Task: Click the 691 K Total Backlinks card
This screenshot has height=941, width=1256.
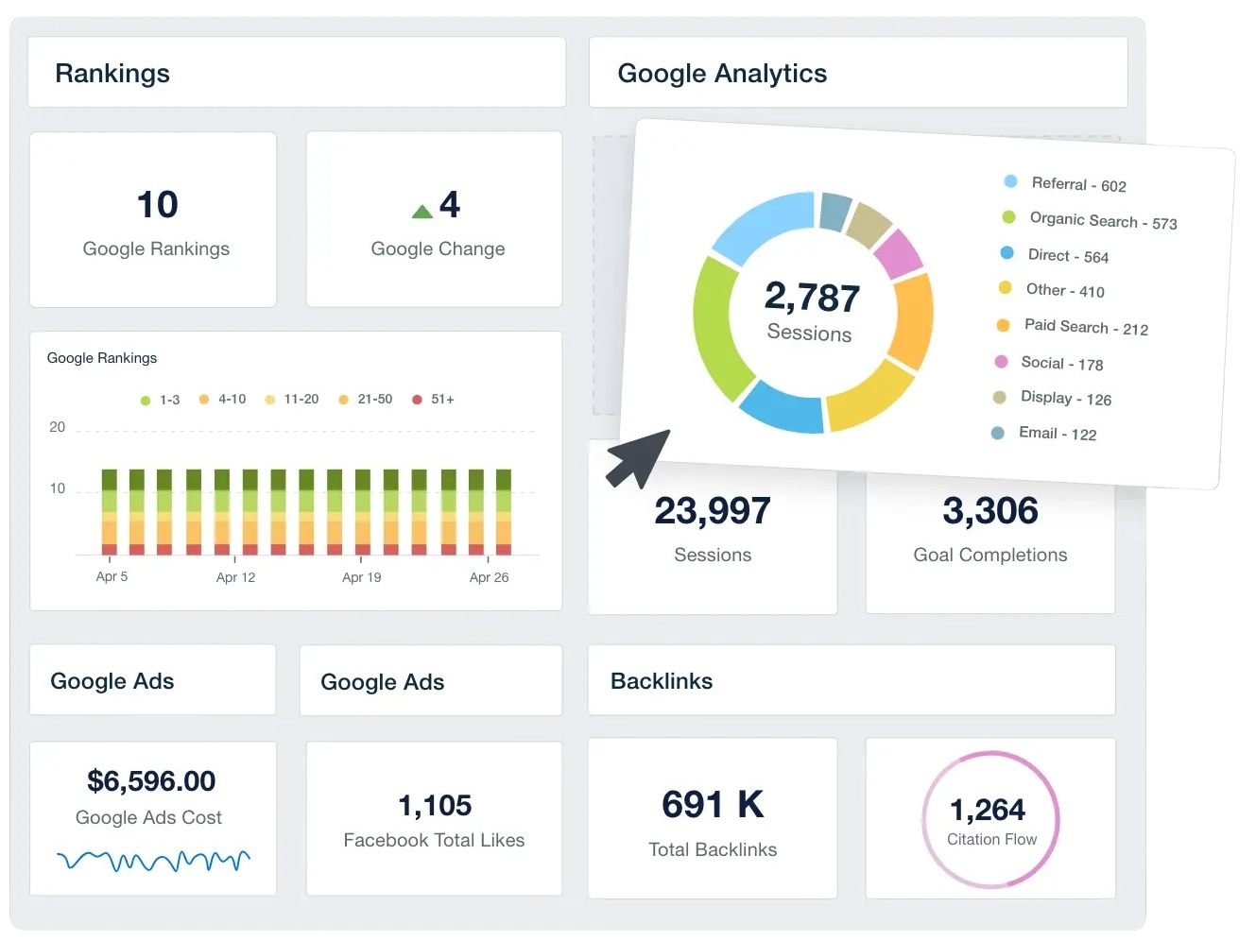Action: click(713, 818)
